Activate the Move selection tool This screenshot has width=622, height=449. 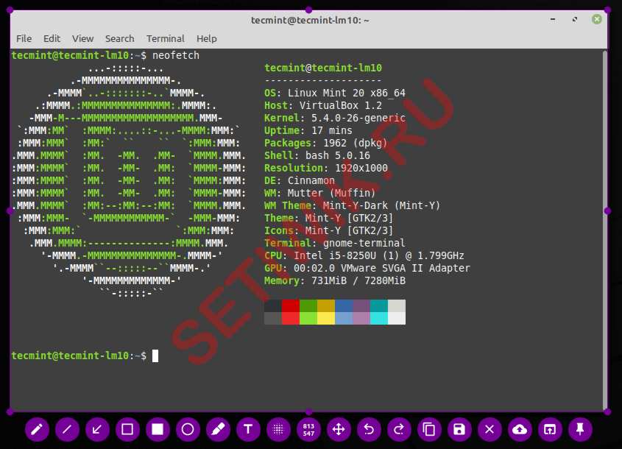[x=339, y=429]
